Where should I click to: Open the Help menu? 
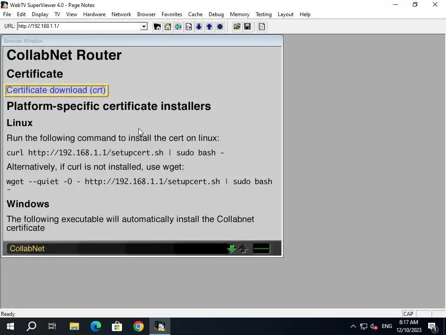point(305,14)
